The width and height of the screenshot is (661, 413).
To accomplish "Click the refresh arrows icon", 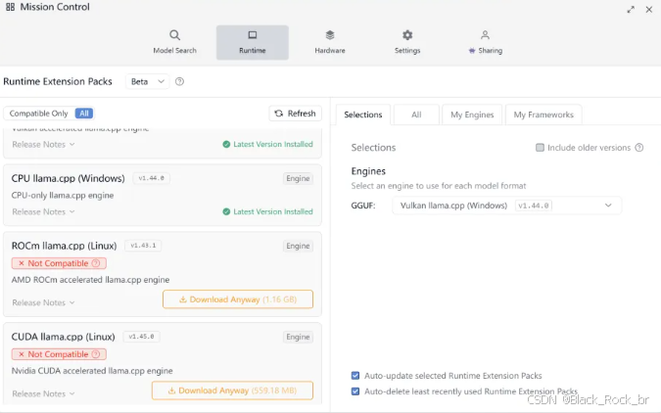I will [279, 114].
